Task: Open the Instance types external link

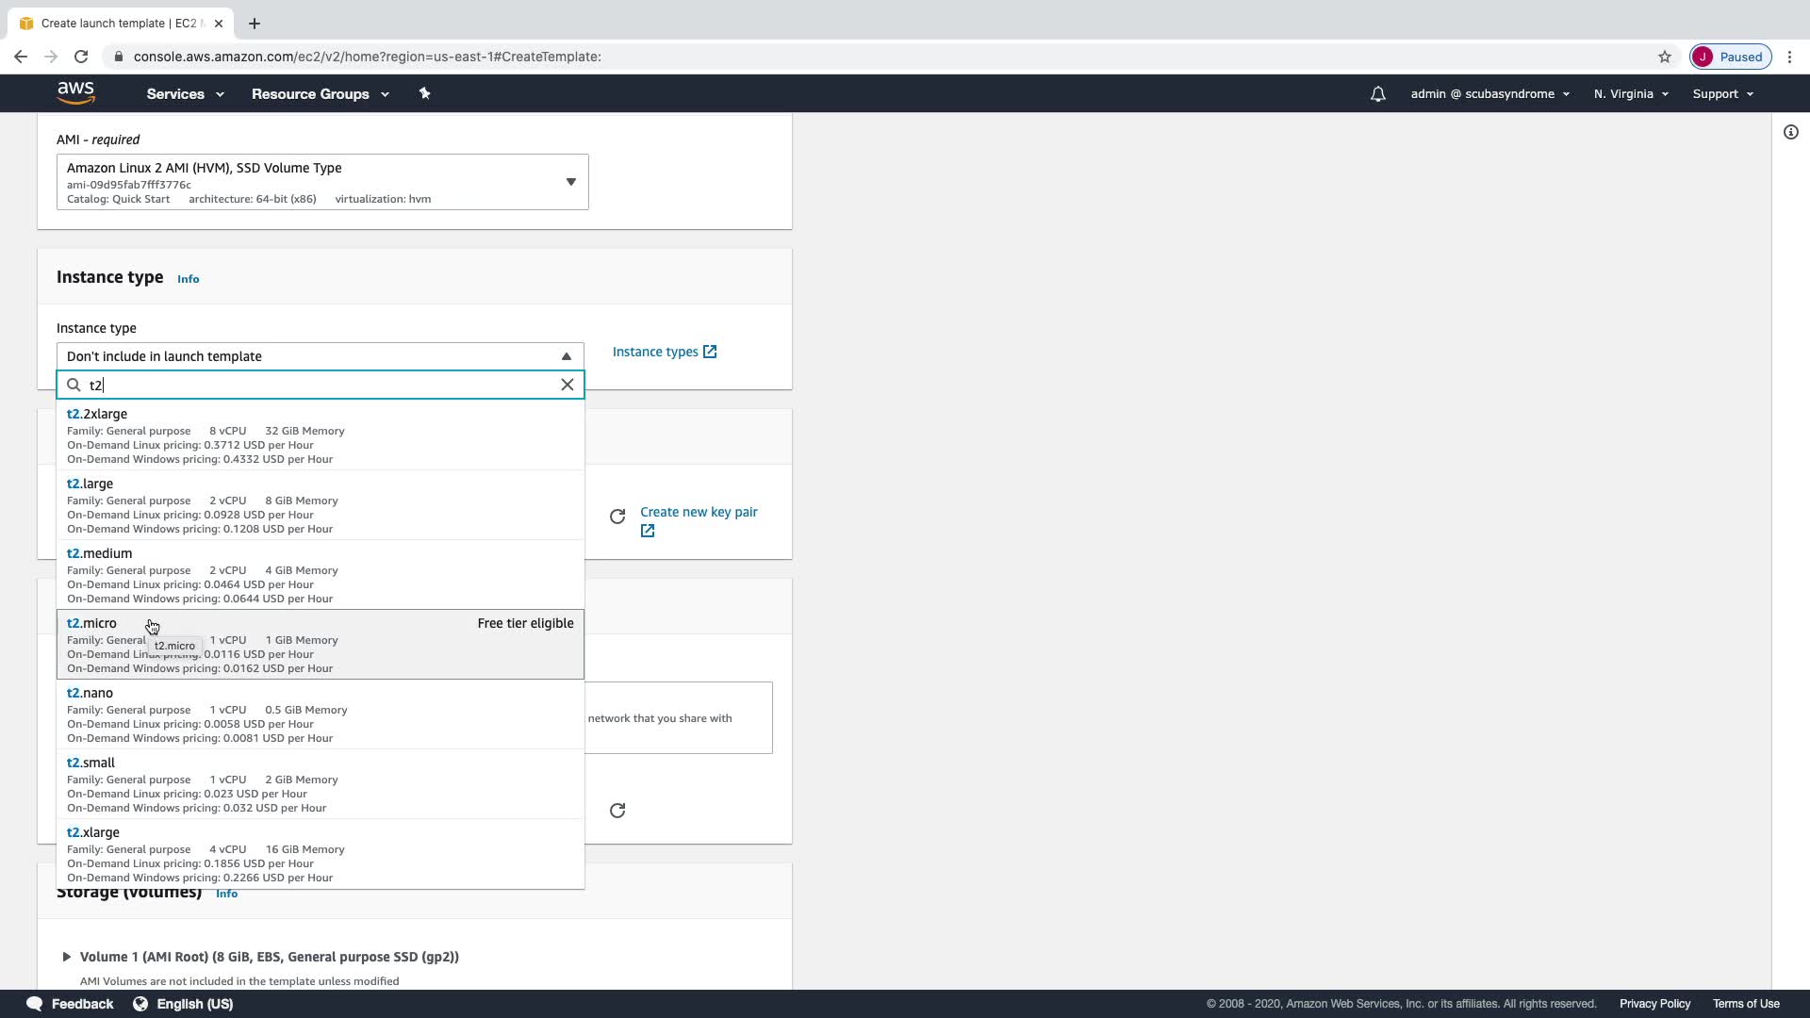Action: coord(664,352)
